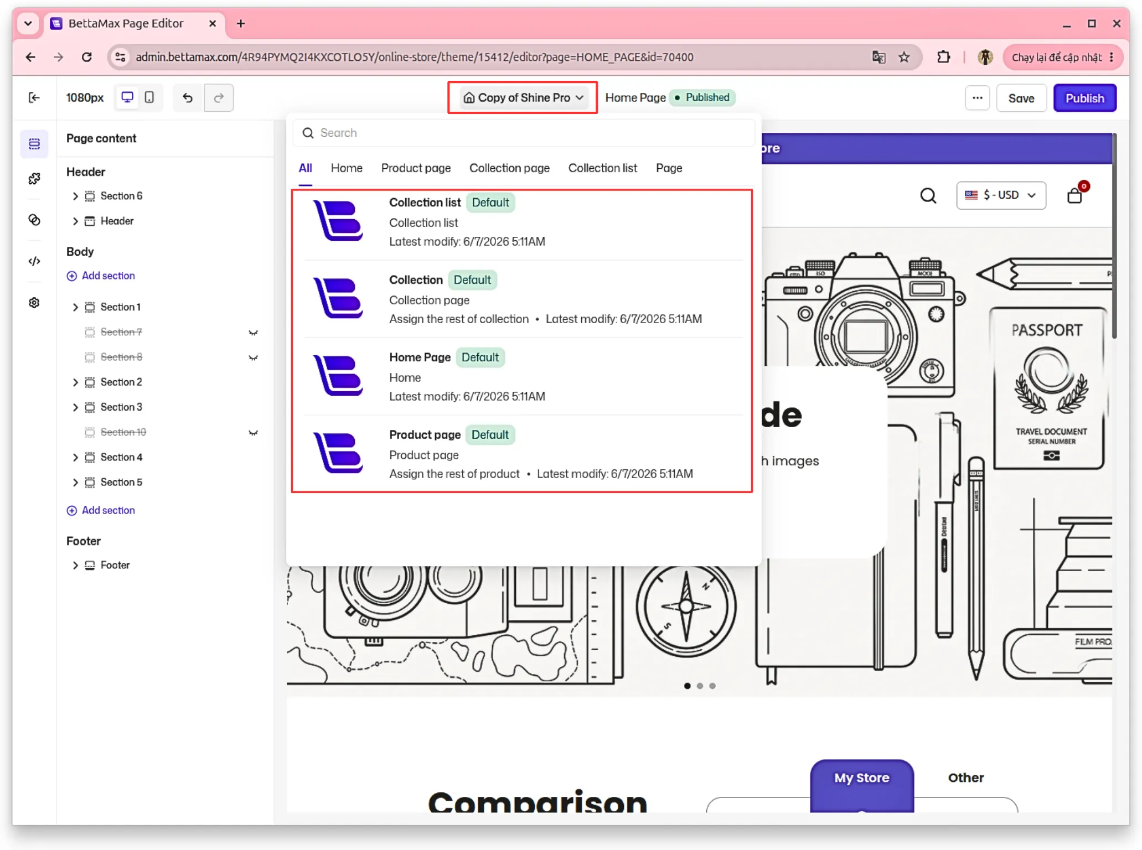Screen dimensions: 1142x850
Task: Reload the browser page
Action: click(x=87, y=58)
